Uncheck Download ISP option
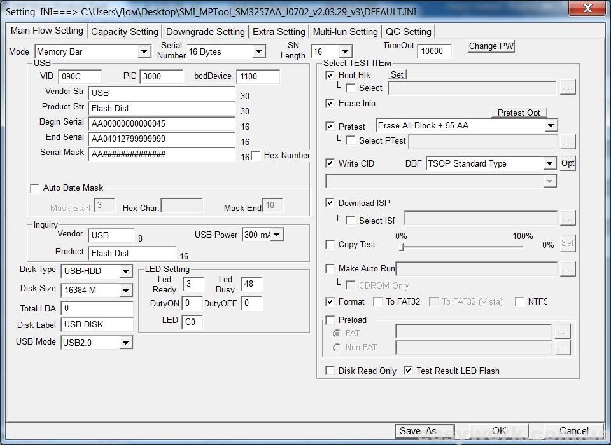 (x=330, y=202)
